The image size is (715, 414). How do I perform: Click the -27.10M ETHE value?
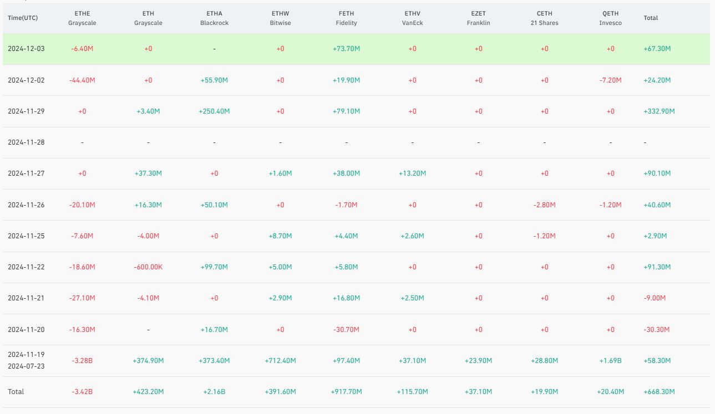(x=82, y=298)
